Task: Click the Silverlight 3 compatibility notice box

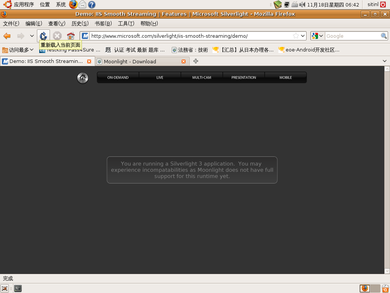Action: (x=192, y=170)
